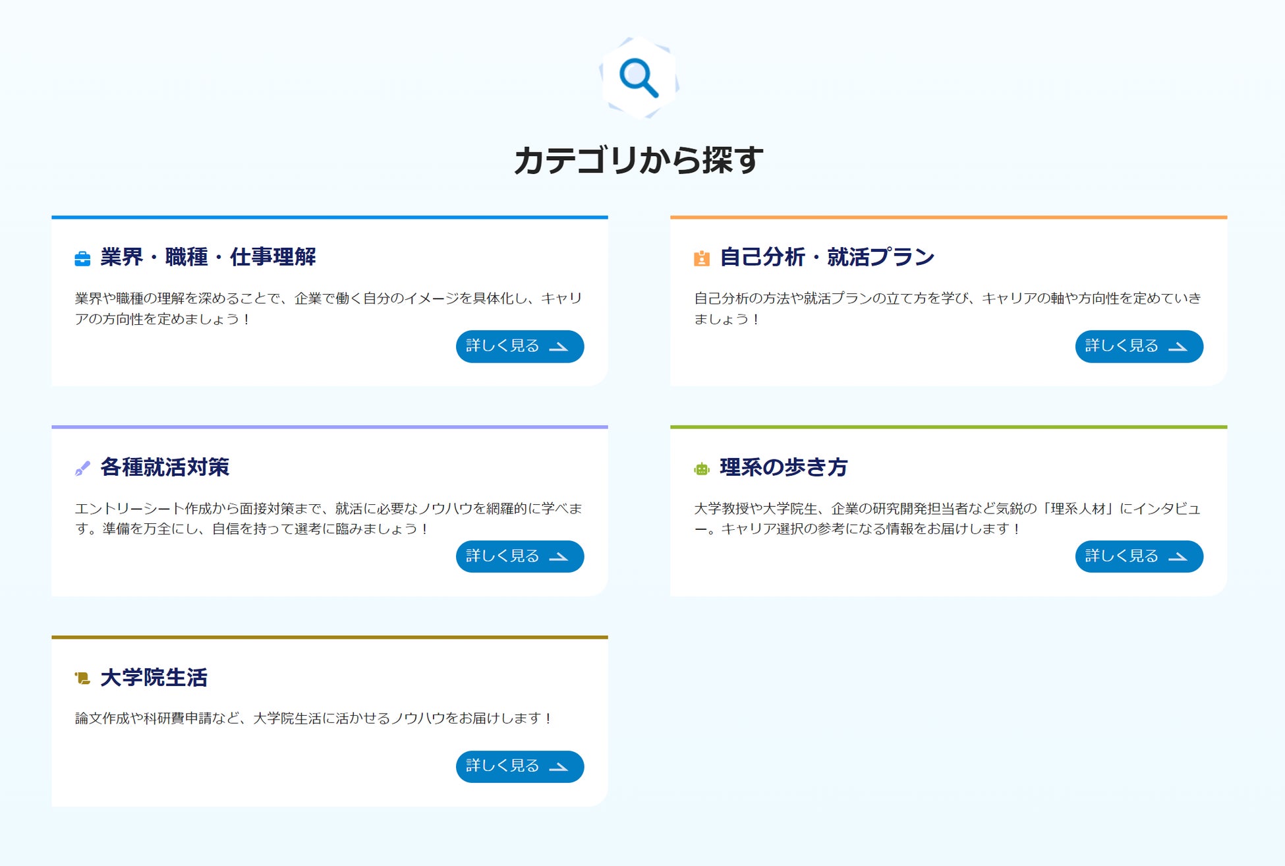Click the magnifying glass search icon
1285x866 pixels.
pos(639,78)
